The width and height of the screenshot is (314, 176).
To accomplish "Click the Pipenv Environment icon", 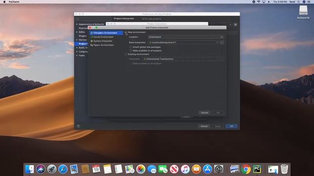I will [x=92, y=45].
